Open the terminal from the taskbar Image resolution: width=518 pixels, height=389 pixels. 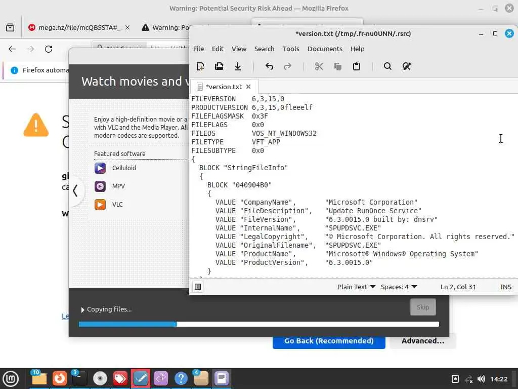(79, 379)
